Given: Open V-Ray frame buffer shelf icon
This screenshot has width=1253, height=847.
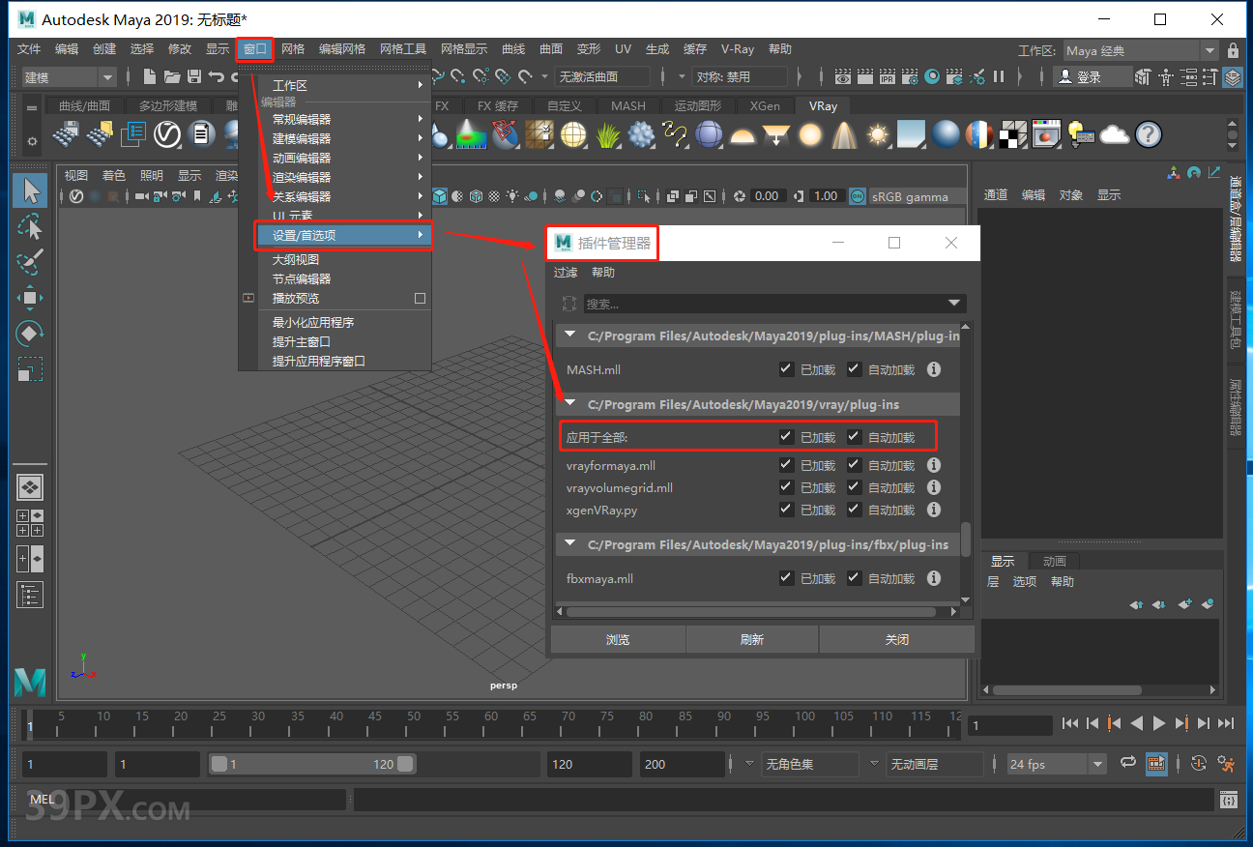Looking at the screenshot, I should coord(1046,134).
